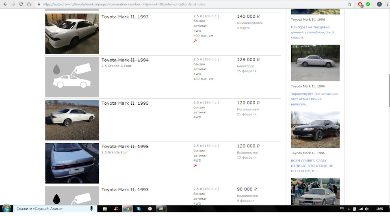Open the volume control in the tray

[366, 209]
